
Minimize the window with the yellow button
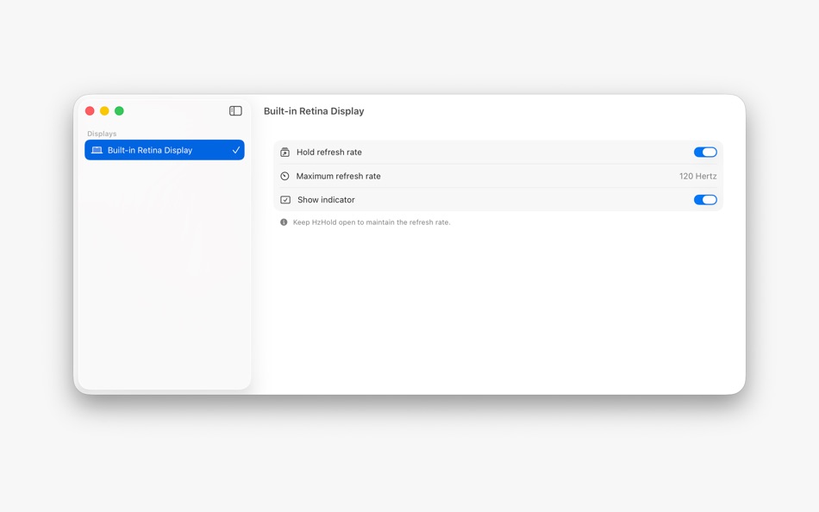coord(104,110)
